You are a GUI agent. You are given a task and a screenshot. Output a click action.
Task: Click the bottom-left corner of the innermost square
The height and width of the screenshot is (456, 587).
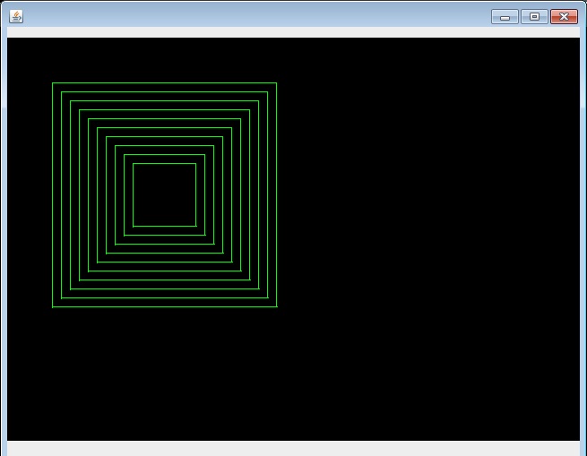(133, 226)
